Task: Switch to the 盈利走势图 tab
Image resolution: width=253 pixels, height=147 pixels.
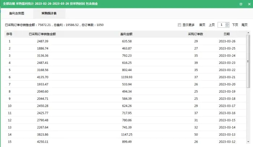Action: pos(17,13)
